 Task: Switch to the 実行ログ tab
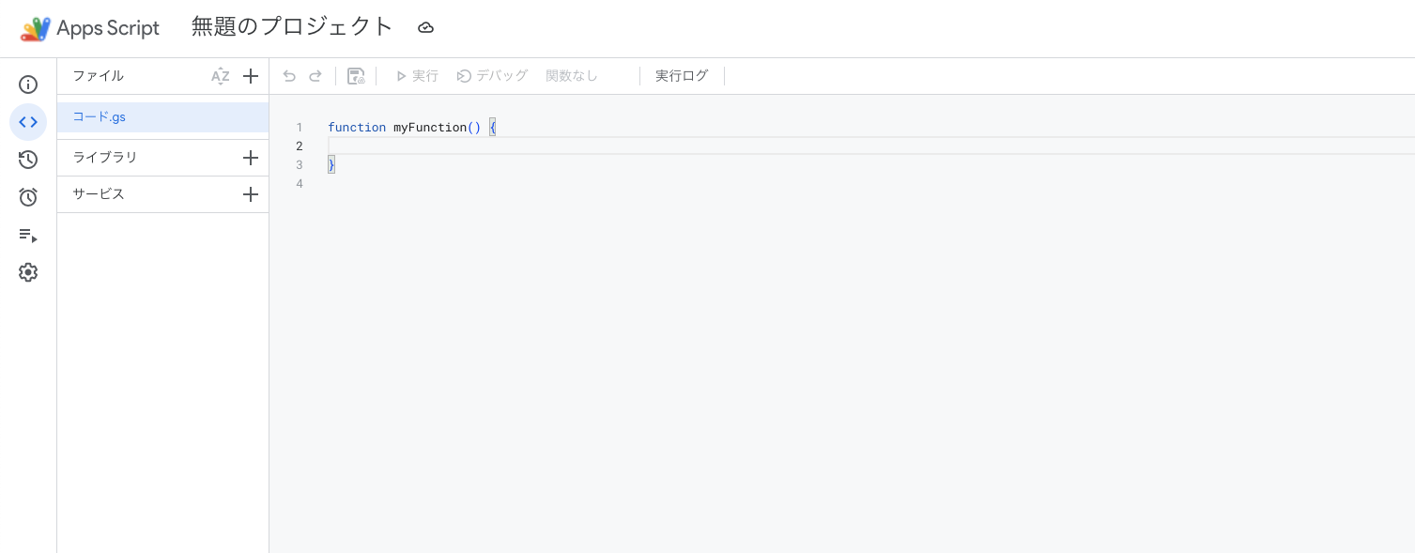pos(682,76)
